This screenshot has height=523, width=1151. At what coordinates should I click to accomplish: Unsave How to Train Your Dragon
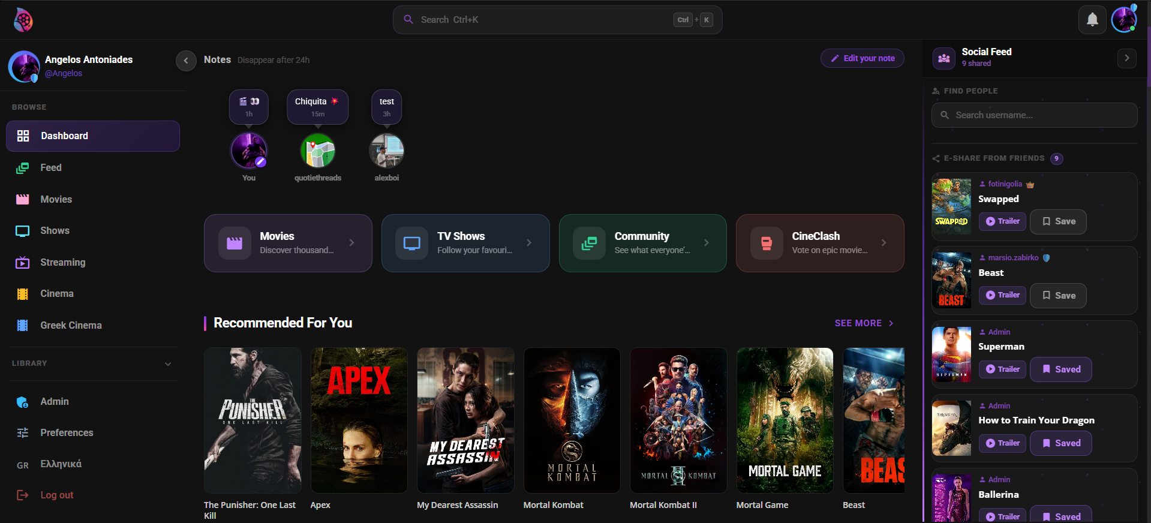coord(1061,443)
